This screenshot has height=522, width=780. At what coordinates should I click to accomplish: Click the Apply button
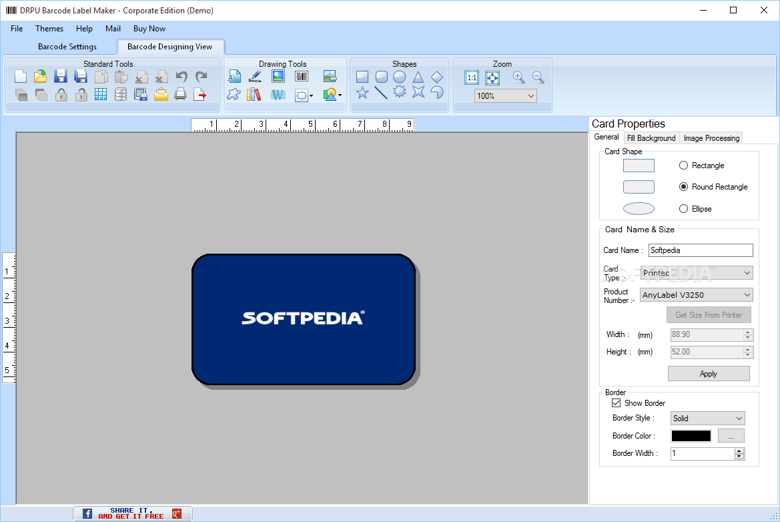click(709, 374)
